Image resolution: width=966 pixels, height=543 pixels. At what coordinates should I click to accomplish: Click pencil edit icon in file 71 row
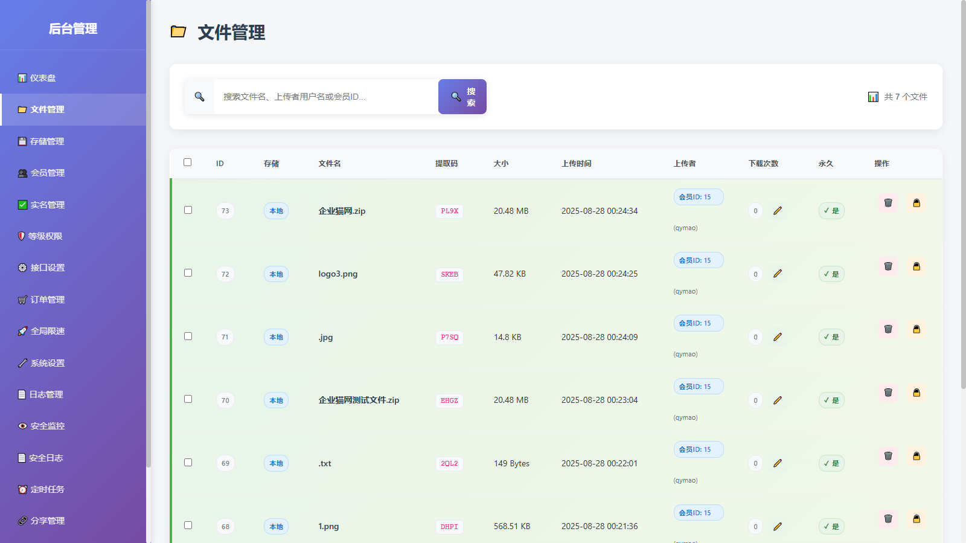778,337
